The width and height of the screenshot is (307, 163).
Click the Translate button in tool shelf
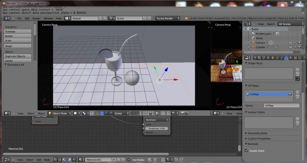pos(18,31)
